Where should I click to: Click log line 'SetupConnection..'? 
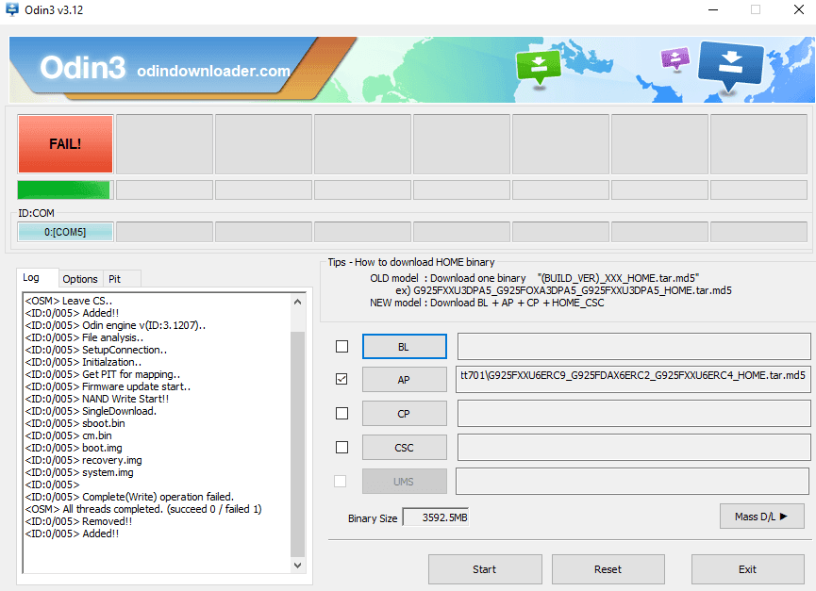click(x=96, y=350)
